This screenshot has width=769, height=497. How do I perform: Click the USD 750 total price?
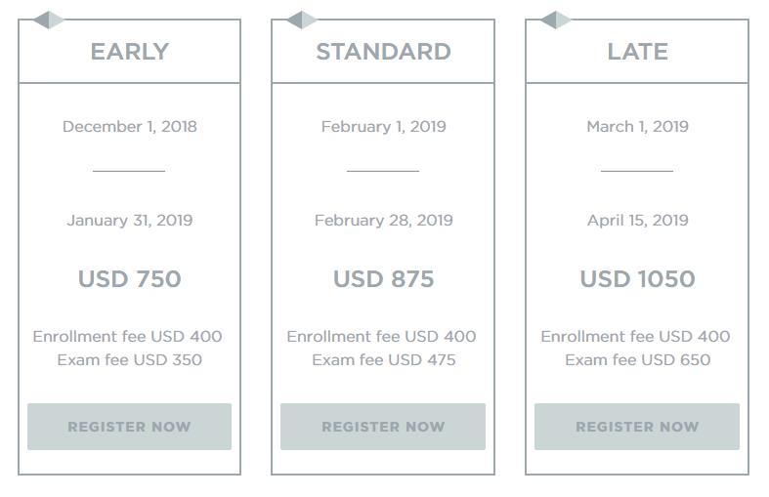point(129,279)
